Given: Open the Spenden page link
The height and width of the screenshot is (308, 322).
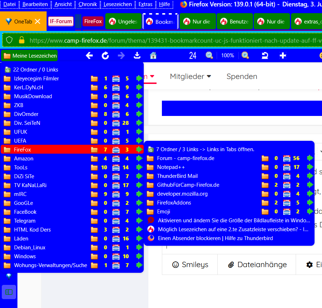Looking at the screenshot, I should (242, 76).
